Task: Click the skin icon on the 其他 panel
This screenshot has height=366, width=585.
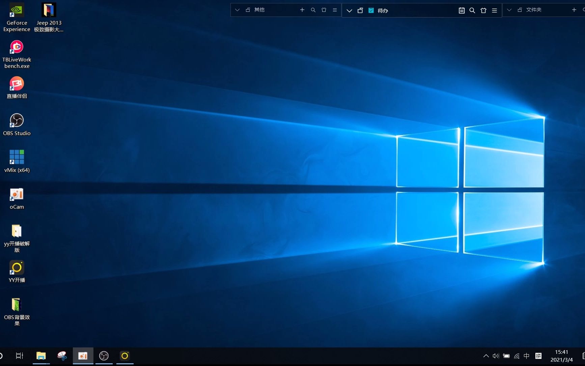Action: click(x=324, y=10)
